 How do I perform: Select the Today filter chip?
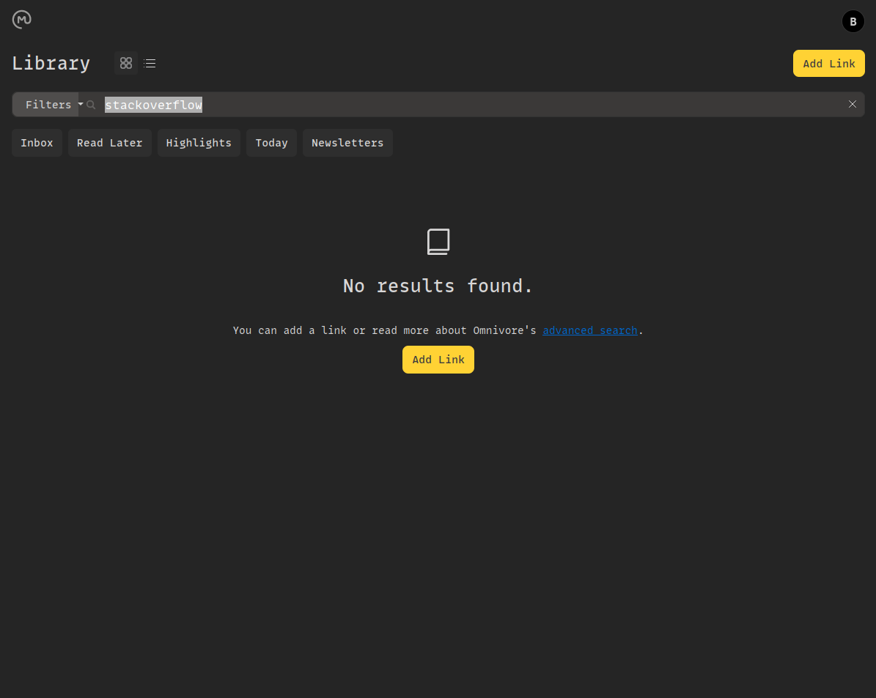pos(271,142)
